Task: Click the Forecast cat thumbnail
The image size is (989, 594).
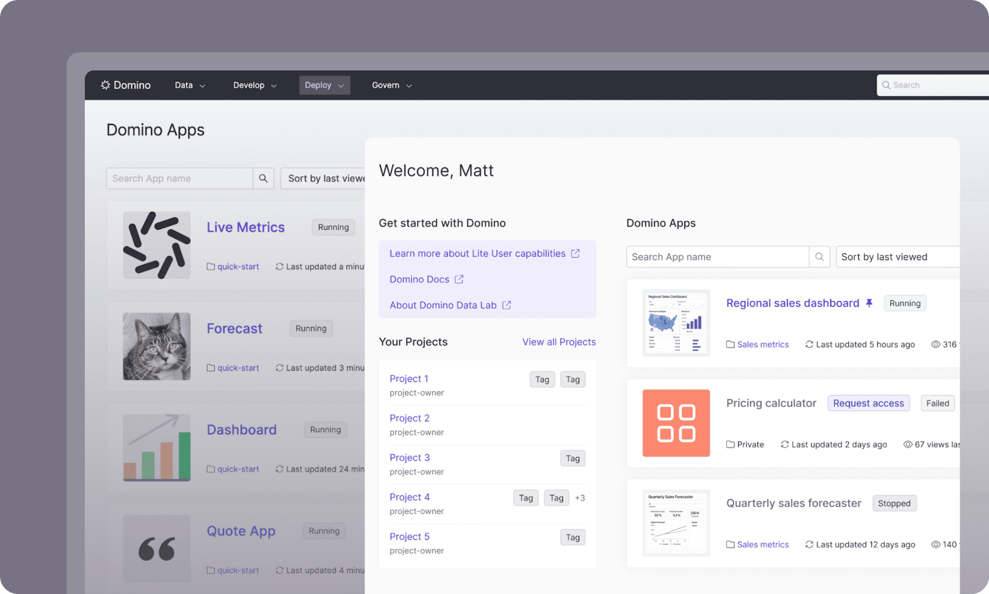Action: click(x=156, y=346)
